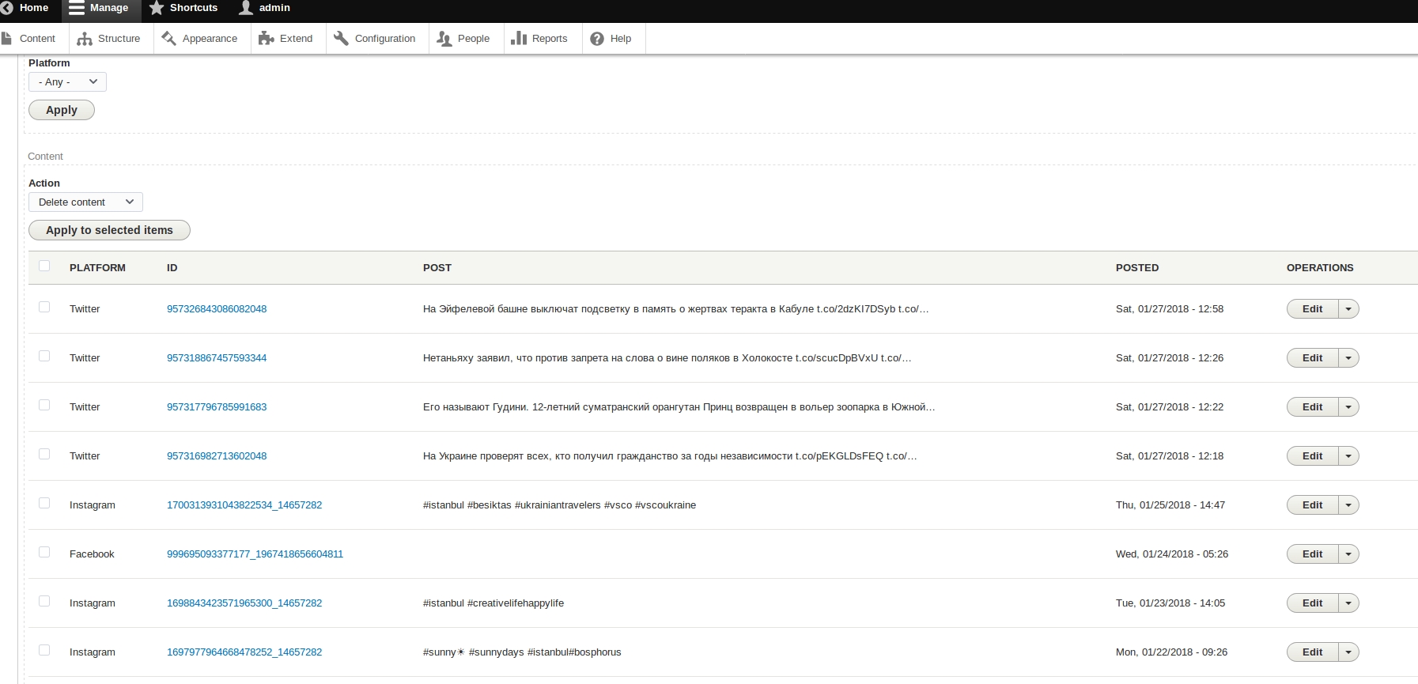The width and height of the screenshot is (1418, 684).
Task: Click the '#sunny #sunnydays #istanbul#bosphorus' post text
Action: click(522, 652)
